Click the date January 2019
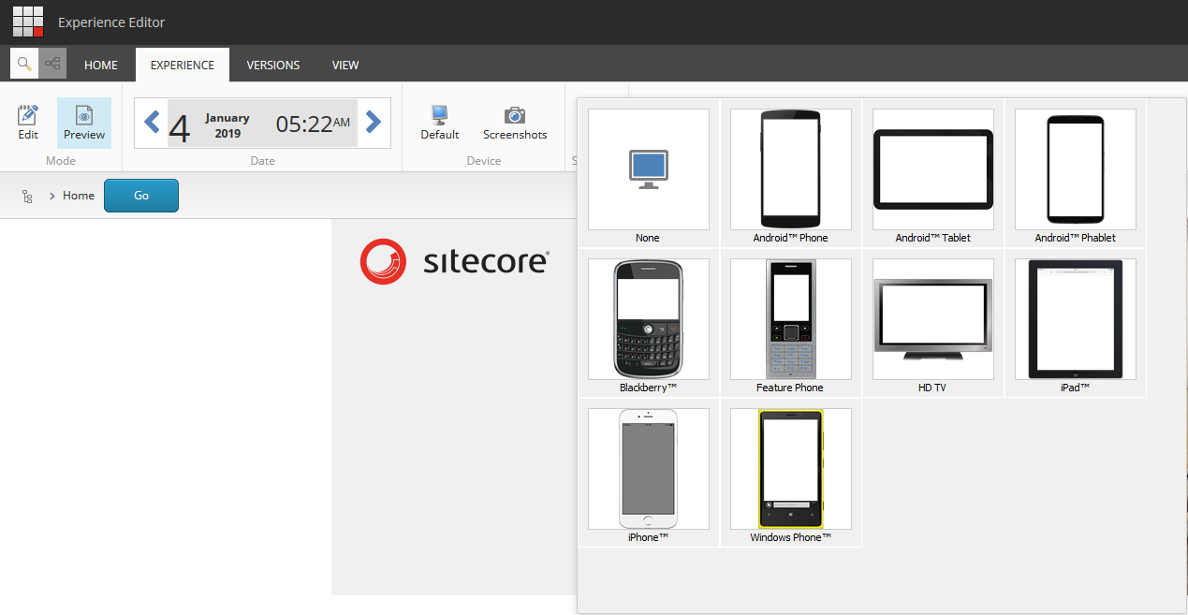The height and width of the screenshot is (615, 1188). pyautogui.click(x=227, y=125)
